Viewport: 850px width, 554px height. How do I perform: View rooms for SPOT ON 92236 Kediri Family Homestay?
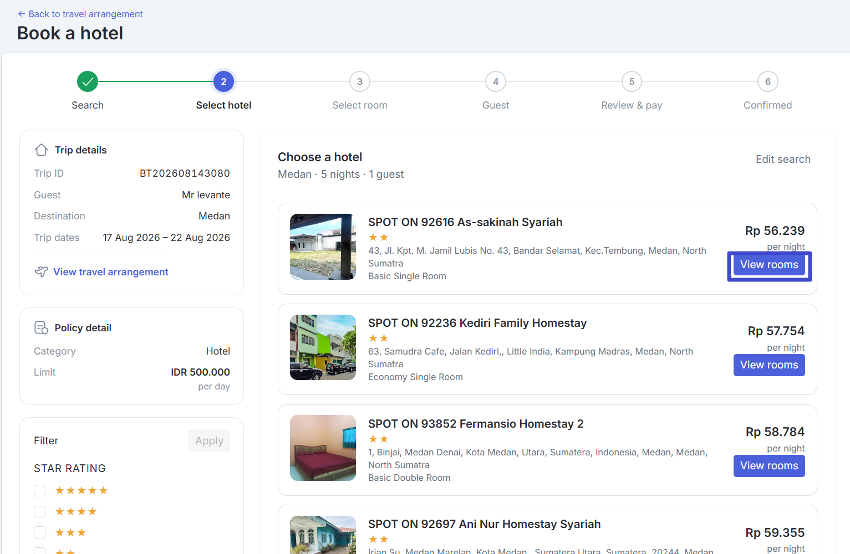point(769,365)
